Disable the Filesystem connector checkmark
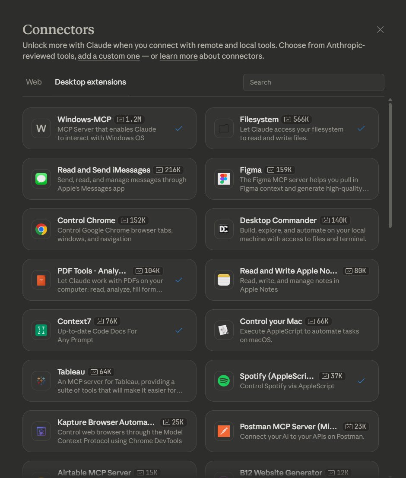 coord(362,128)
